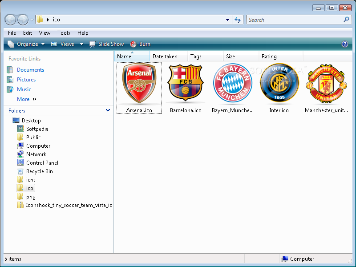Select the Manchester United crest thumbnail

326,83
